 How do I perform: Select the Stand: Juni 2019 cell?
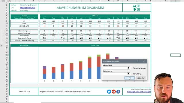click(x=24, y=92)
